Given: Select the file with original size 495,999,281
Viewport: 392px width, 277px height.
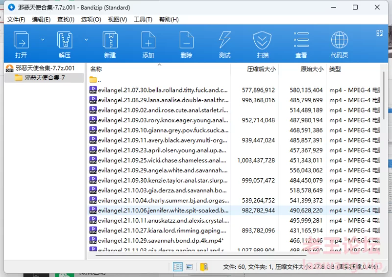Looking at the screenshot, I should [x=234, y=220].
